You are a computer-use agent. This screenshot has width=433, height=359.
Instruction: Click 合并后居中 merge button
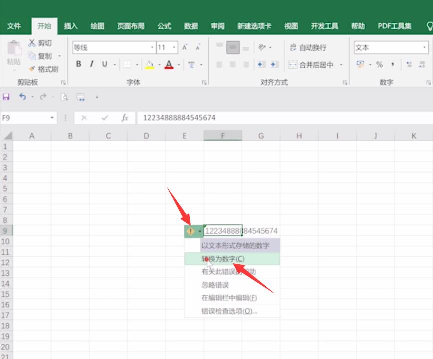coord(311,65)
